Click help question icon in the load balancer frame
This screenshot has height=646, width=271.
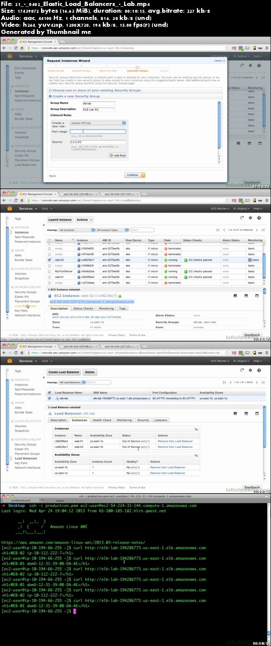click(x=258, y=370)
